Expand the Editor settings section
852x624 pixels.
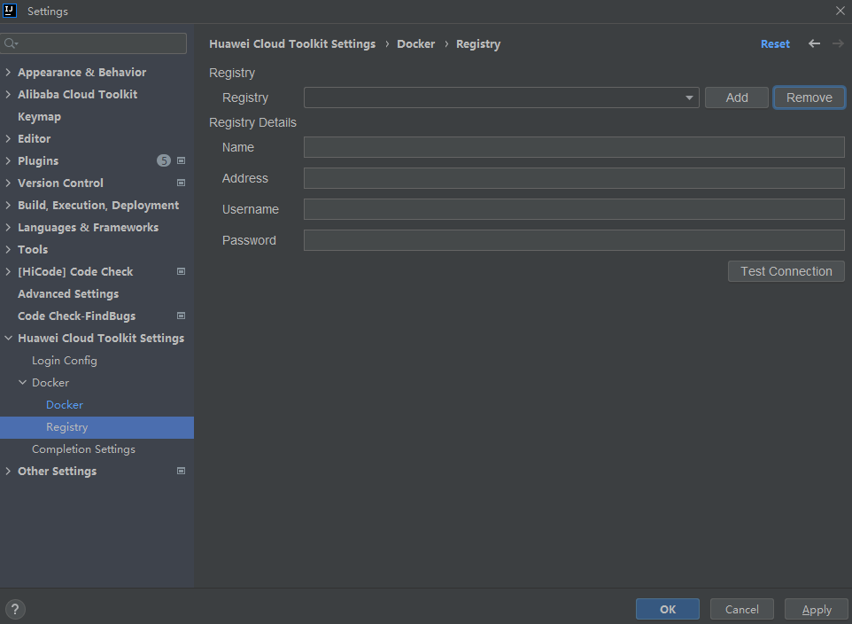tap(8, 139)
